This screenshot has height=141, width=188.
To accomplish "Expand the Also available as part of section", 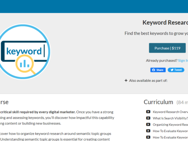I will (146, 81).
